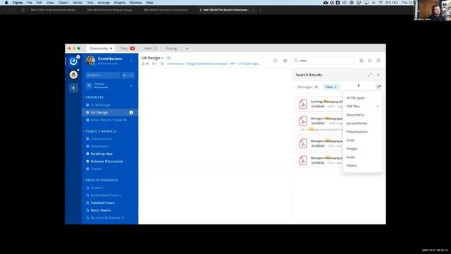451x254 pixels.
Task: Open the Plugins menu in menu bar
Action: tap(119, 3)
